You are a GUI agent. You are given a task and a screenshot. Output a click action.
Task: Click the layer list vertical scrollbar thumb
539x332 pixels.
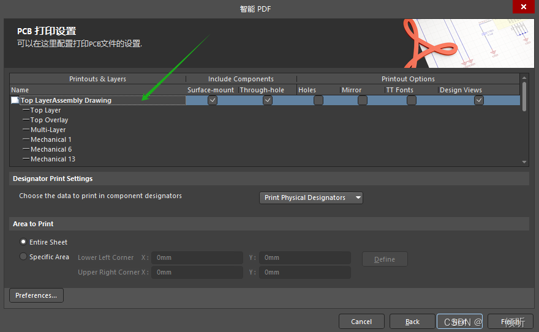pos(524,97)
